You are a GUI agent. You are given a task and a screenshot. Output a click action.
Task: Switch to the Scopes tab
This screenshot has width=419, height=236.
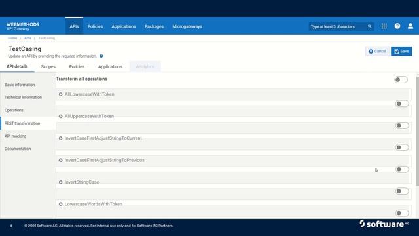[48, 67]
